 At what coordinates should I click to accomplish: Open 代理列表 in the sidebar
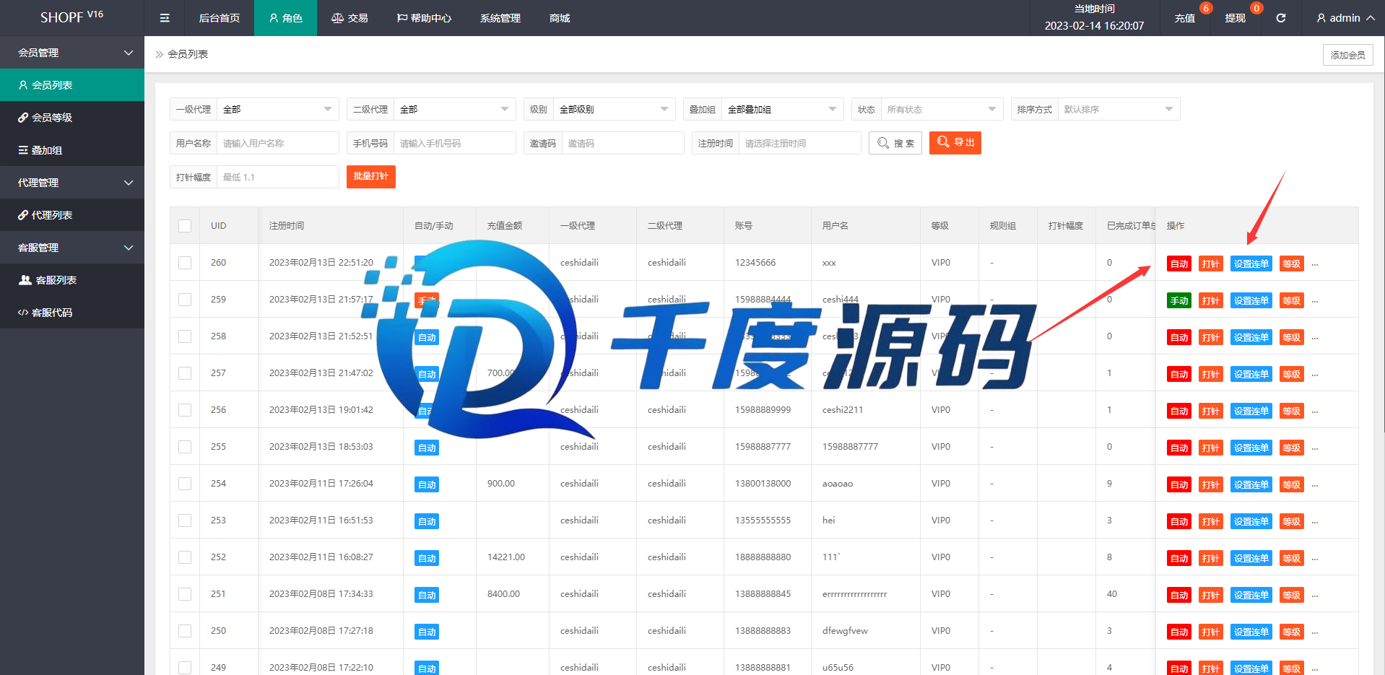tap(72, 215)
